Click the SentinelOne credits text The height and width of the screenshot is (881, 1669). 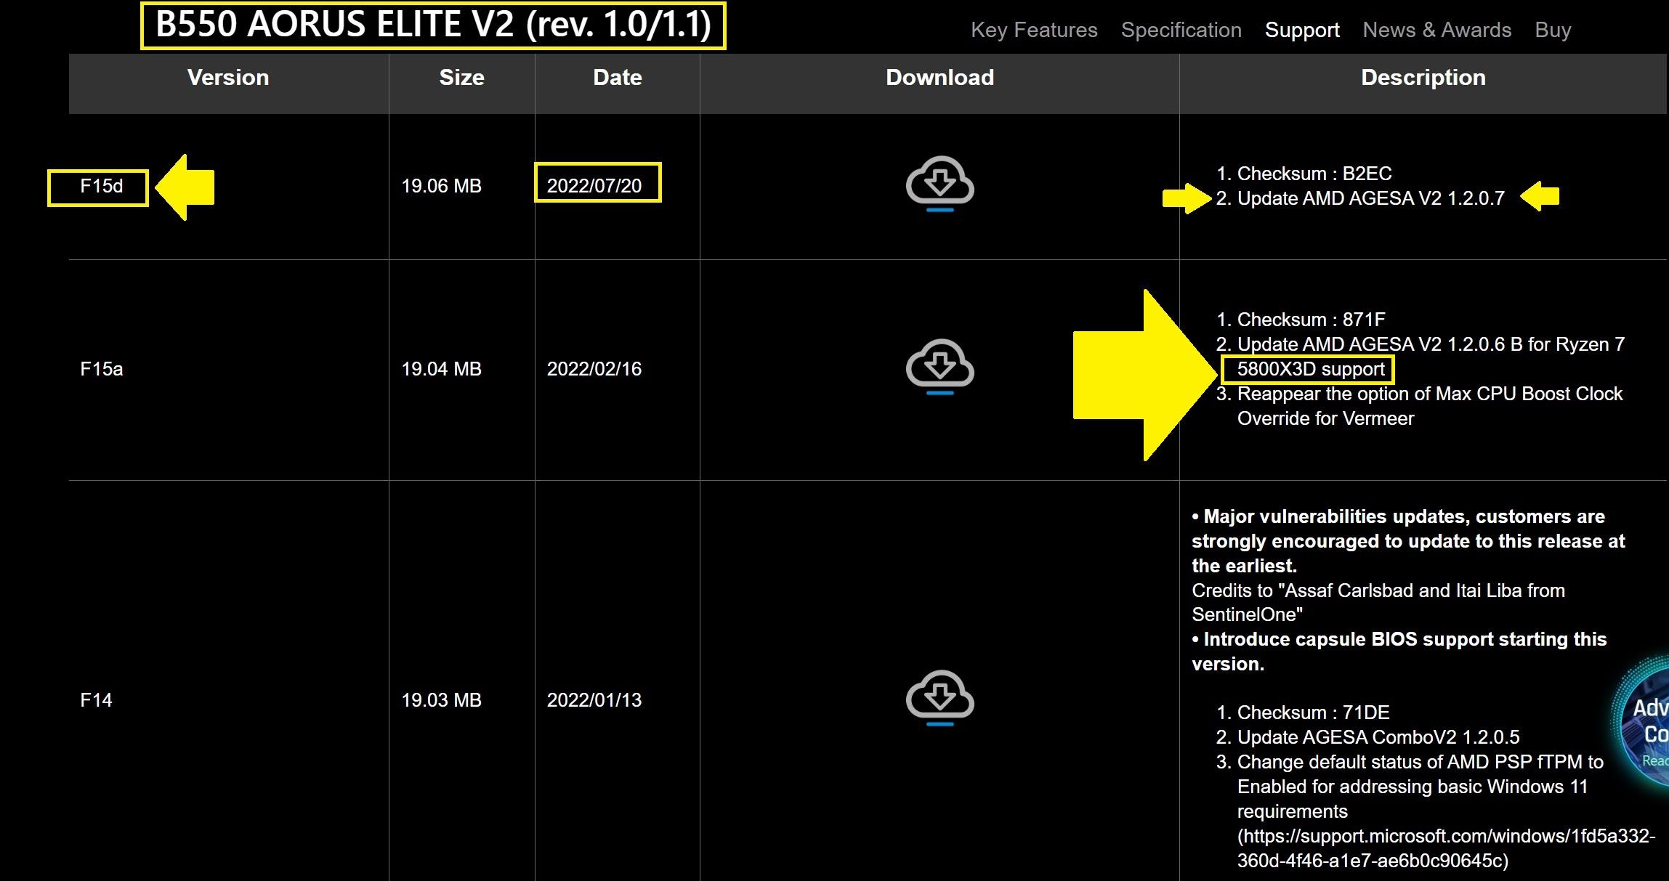(x=1378, y=602)
